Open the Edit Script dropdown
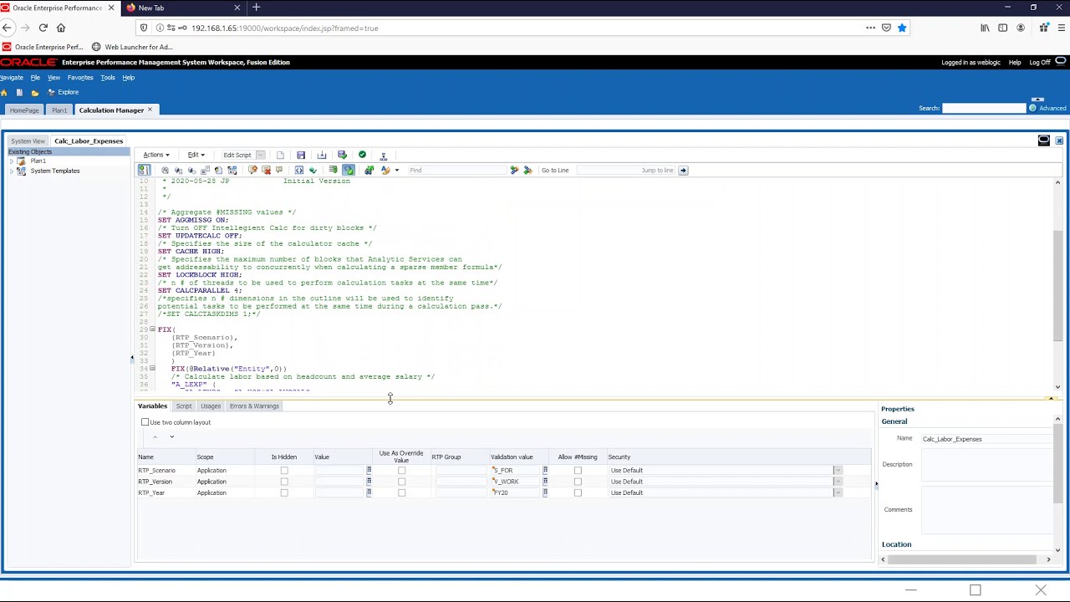This screenshot has width=1070, height=602. (261, 155)
